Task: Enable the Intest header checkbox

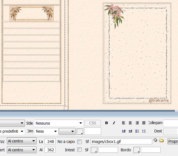Action: tap(79, 150)
